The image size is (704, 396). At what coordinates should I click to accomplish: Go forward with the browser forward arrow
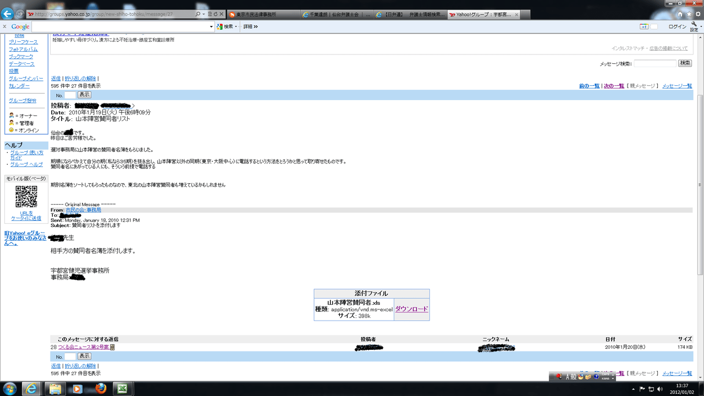click(20, 14)
